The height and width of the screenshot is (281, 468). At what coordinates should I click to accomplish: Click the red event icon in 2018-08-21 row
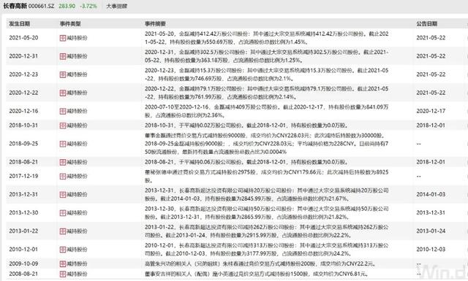63,162
